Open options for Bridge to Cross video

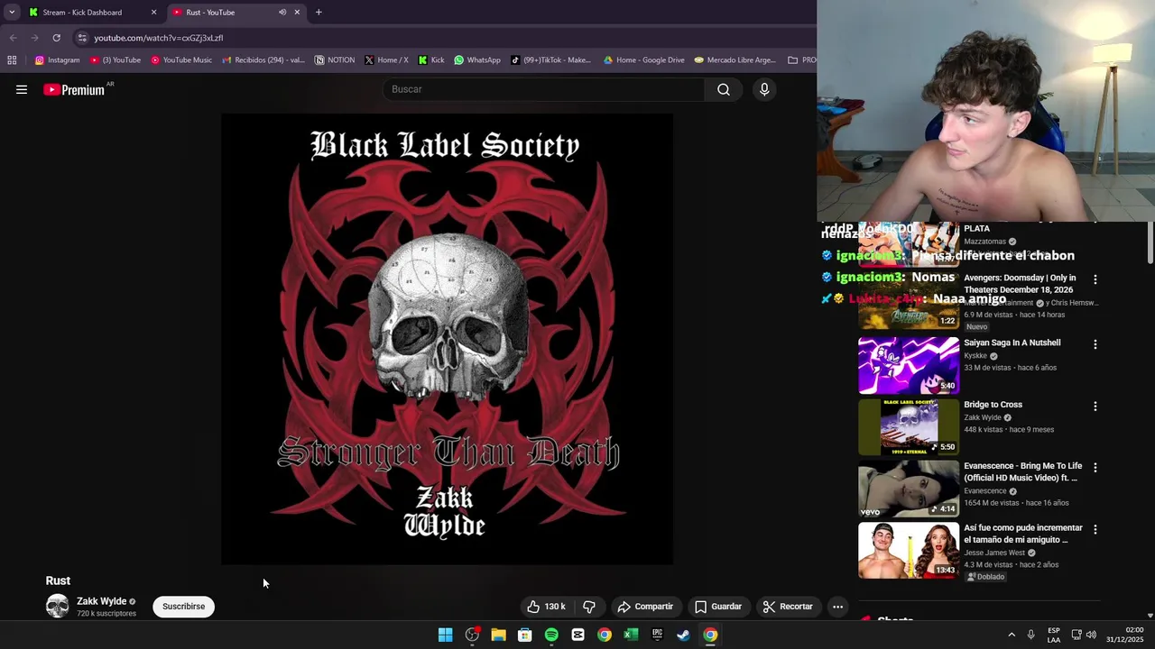[x=1095, y=407]
